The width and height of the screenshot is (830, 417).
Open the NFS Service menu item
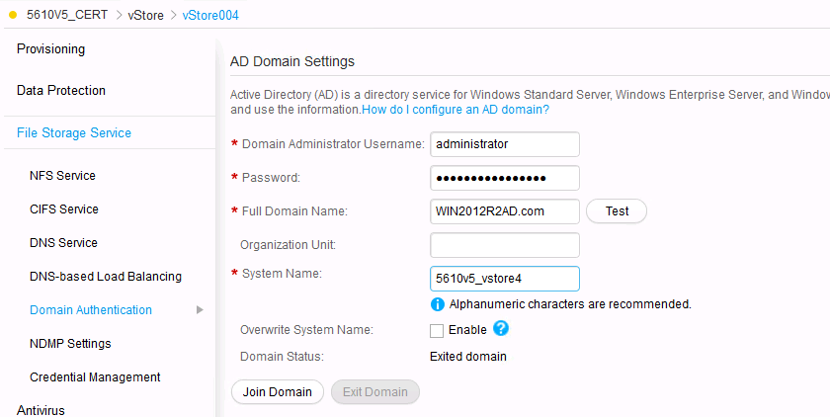63,176
